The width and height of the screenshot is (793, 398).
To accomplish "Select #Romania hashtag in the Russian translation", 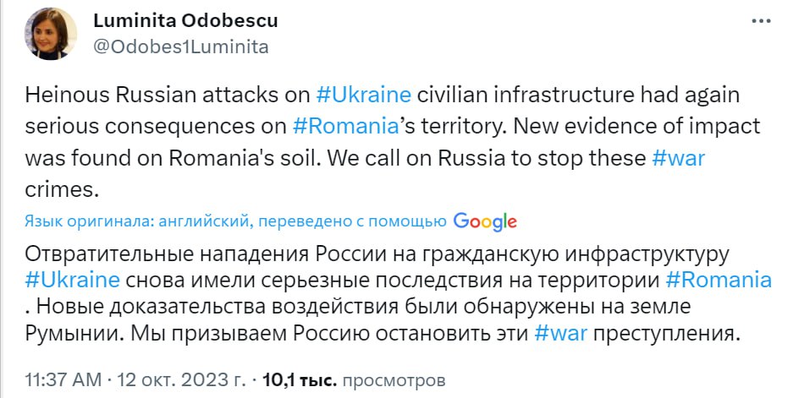I will (719, 281).
